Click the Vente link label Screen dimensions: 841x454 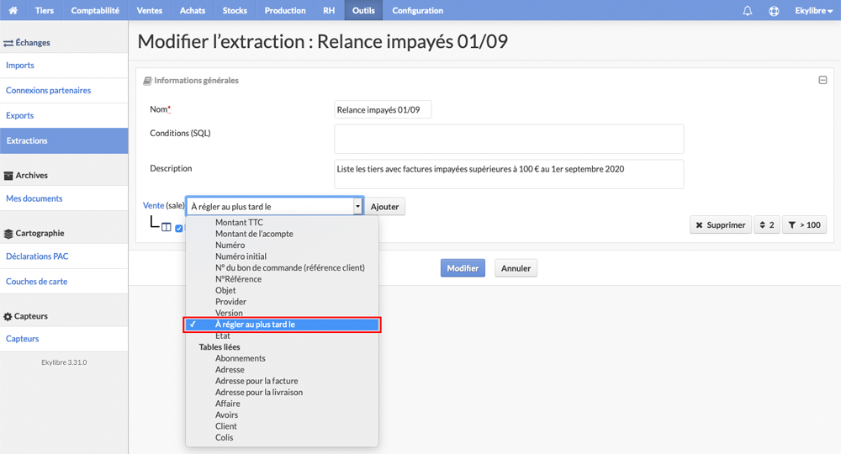click(x=153, y=205)
